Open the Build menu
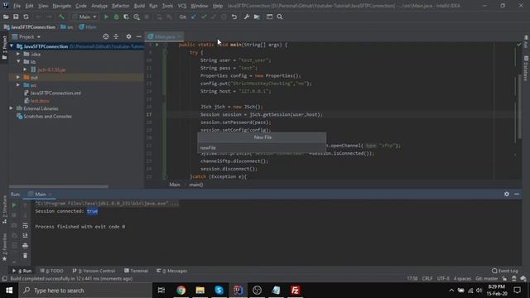This screenshot has width=530, height=298. coord(139,6)
